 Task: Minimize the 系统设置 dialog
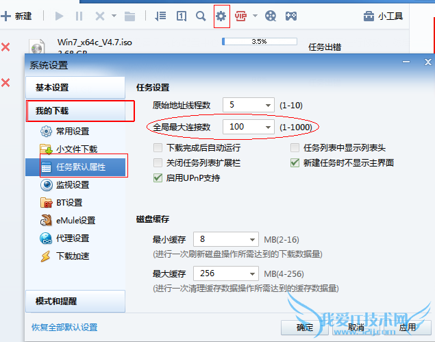point(406,62)
